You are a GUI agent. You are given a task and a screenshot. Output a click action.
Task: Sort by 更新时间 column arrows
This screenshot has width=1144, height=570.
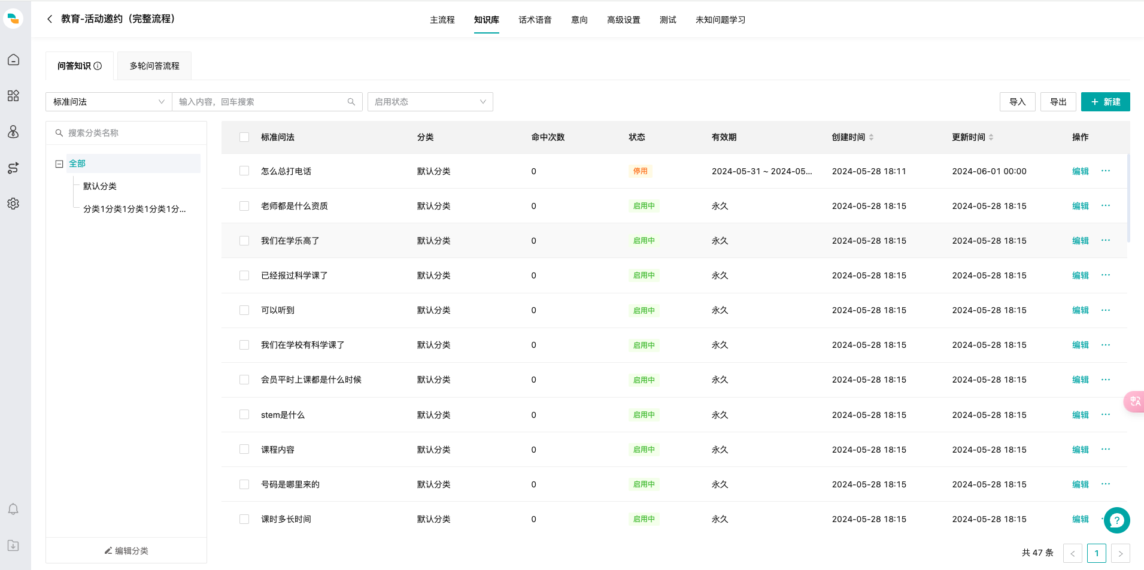point(991,137)
